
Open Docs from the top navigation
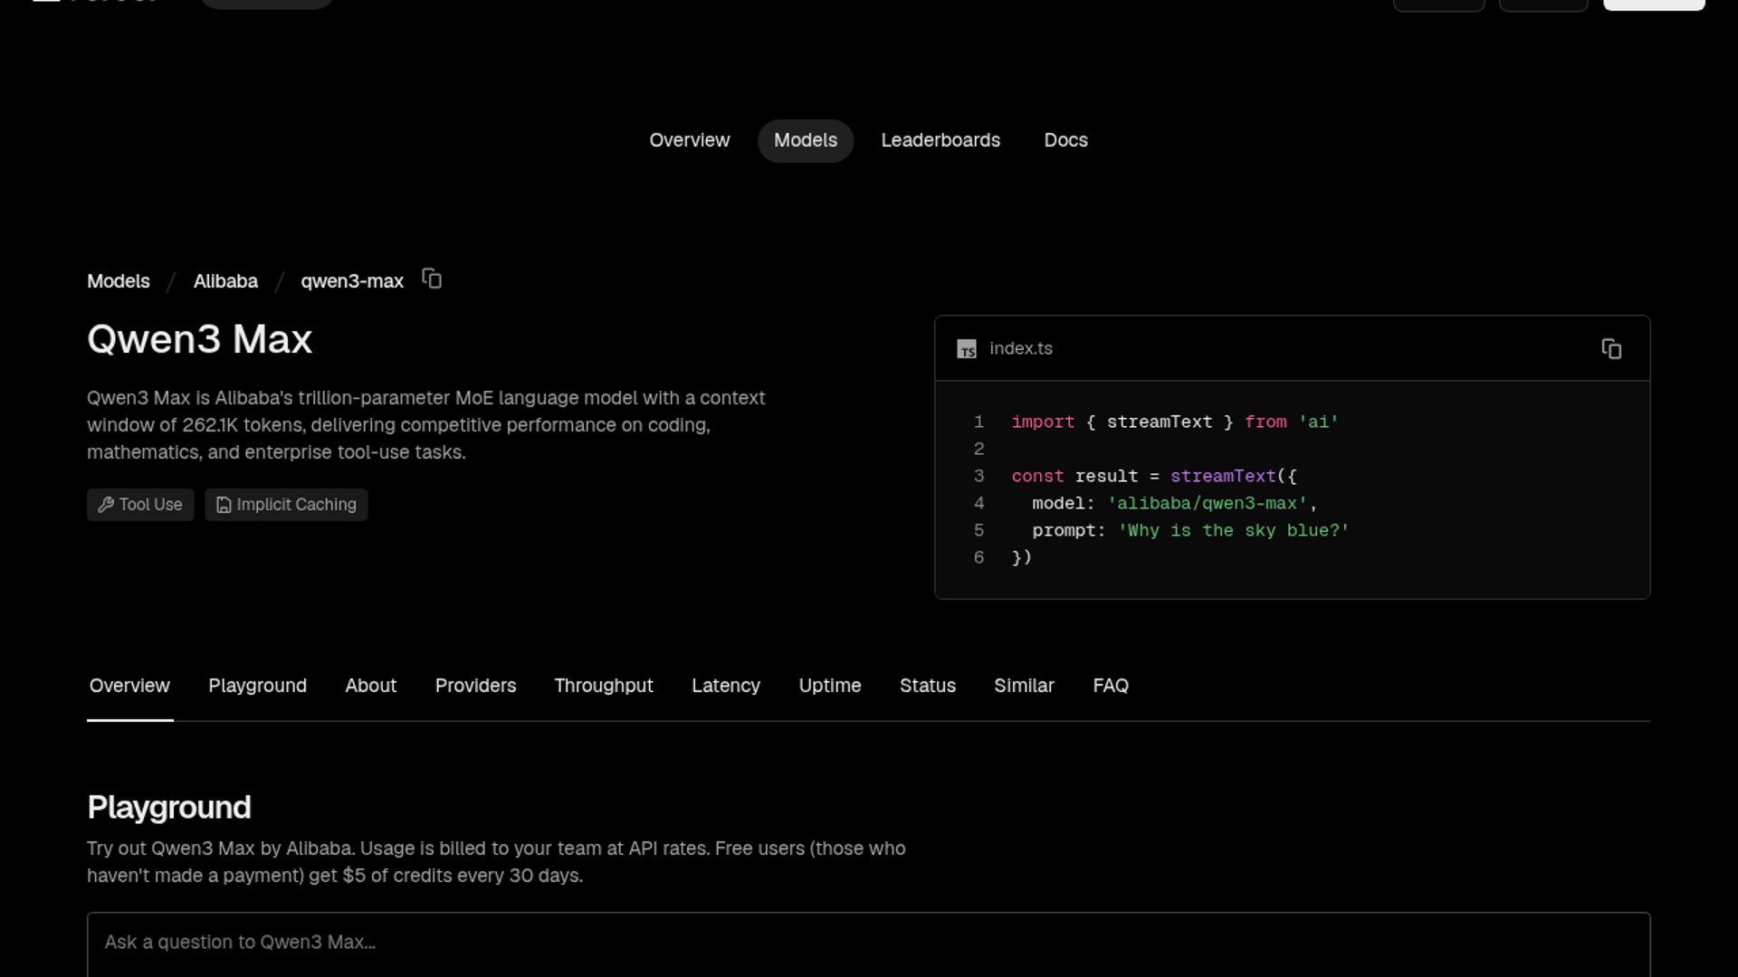pyautogui.click(x=1065, y=140)
